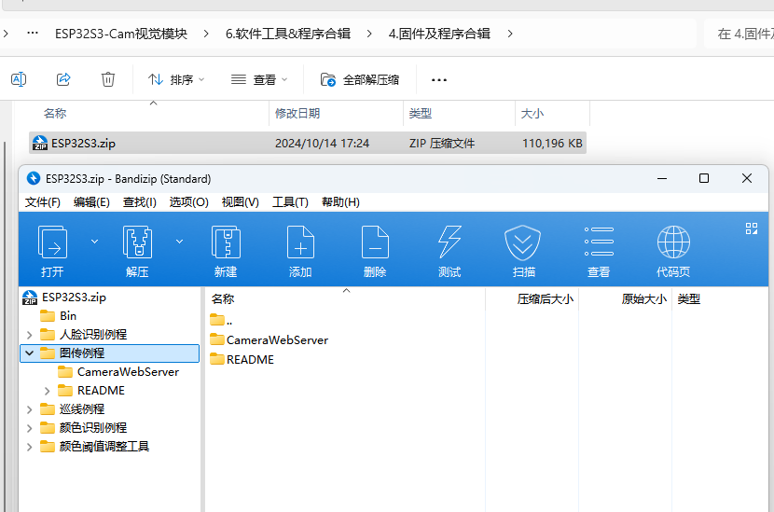Click the ESP32S3-Cam视觉模块 breadcrumb
Screen dimensions: 774x512
point(121,34)
